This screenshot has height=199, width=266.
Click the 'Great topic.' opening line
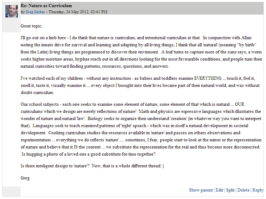(x=32, y=26)
